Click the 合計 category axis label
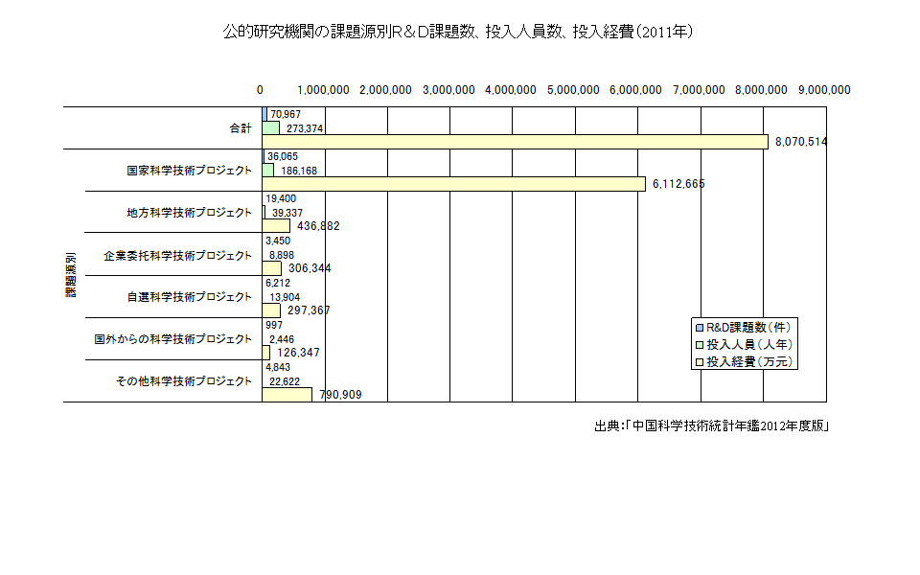Screen dimensions: 920x575 [240, 127]
